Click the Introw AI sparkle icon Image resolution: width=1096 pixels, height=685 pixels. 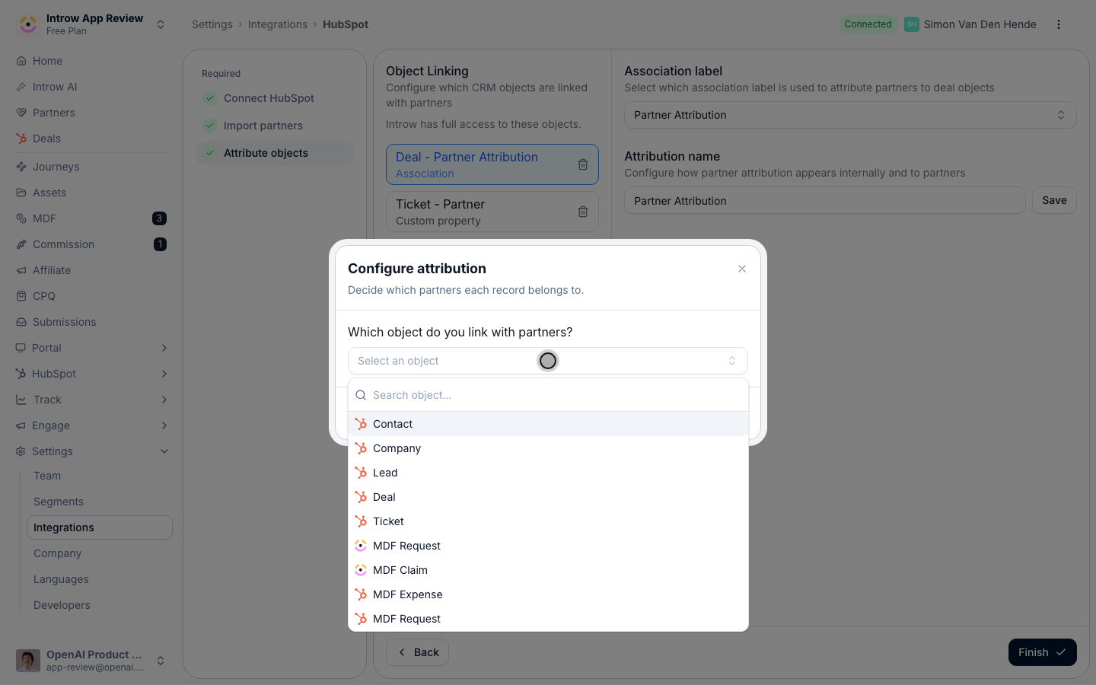pyautogui.click(x=21, y=87)
